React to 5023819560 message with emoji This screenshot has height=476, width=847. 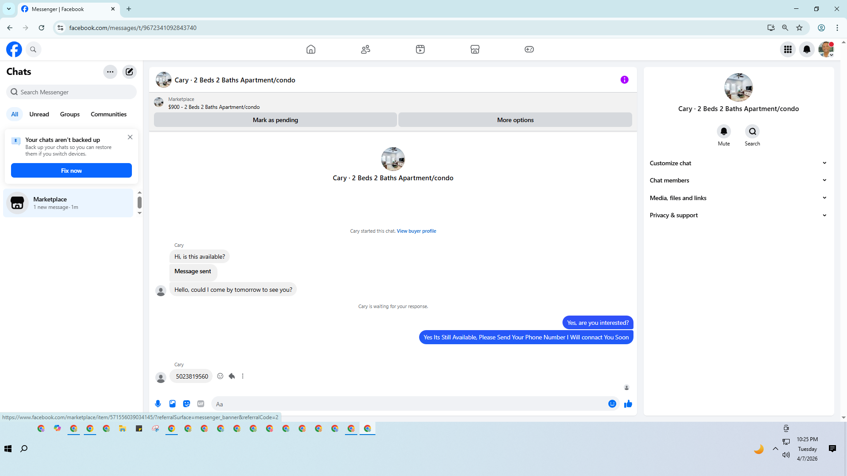(220, 376)
